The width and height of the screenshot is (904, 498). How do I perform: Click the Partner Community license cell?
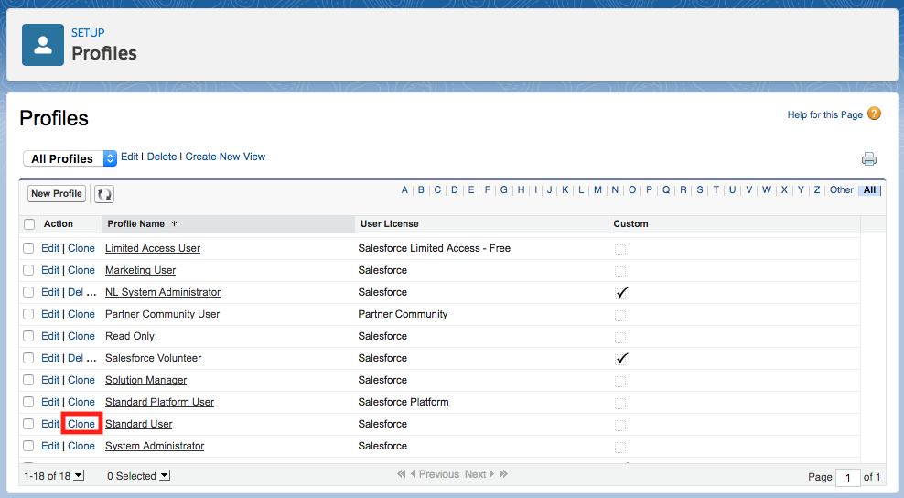tap(403, 314)
